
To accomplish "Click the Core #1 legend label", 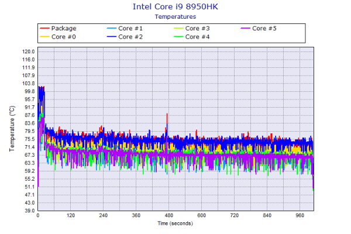I will (x=130, y=28).
